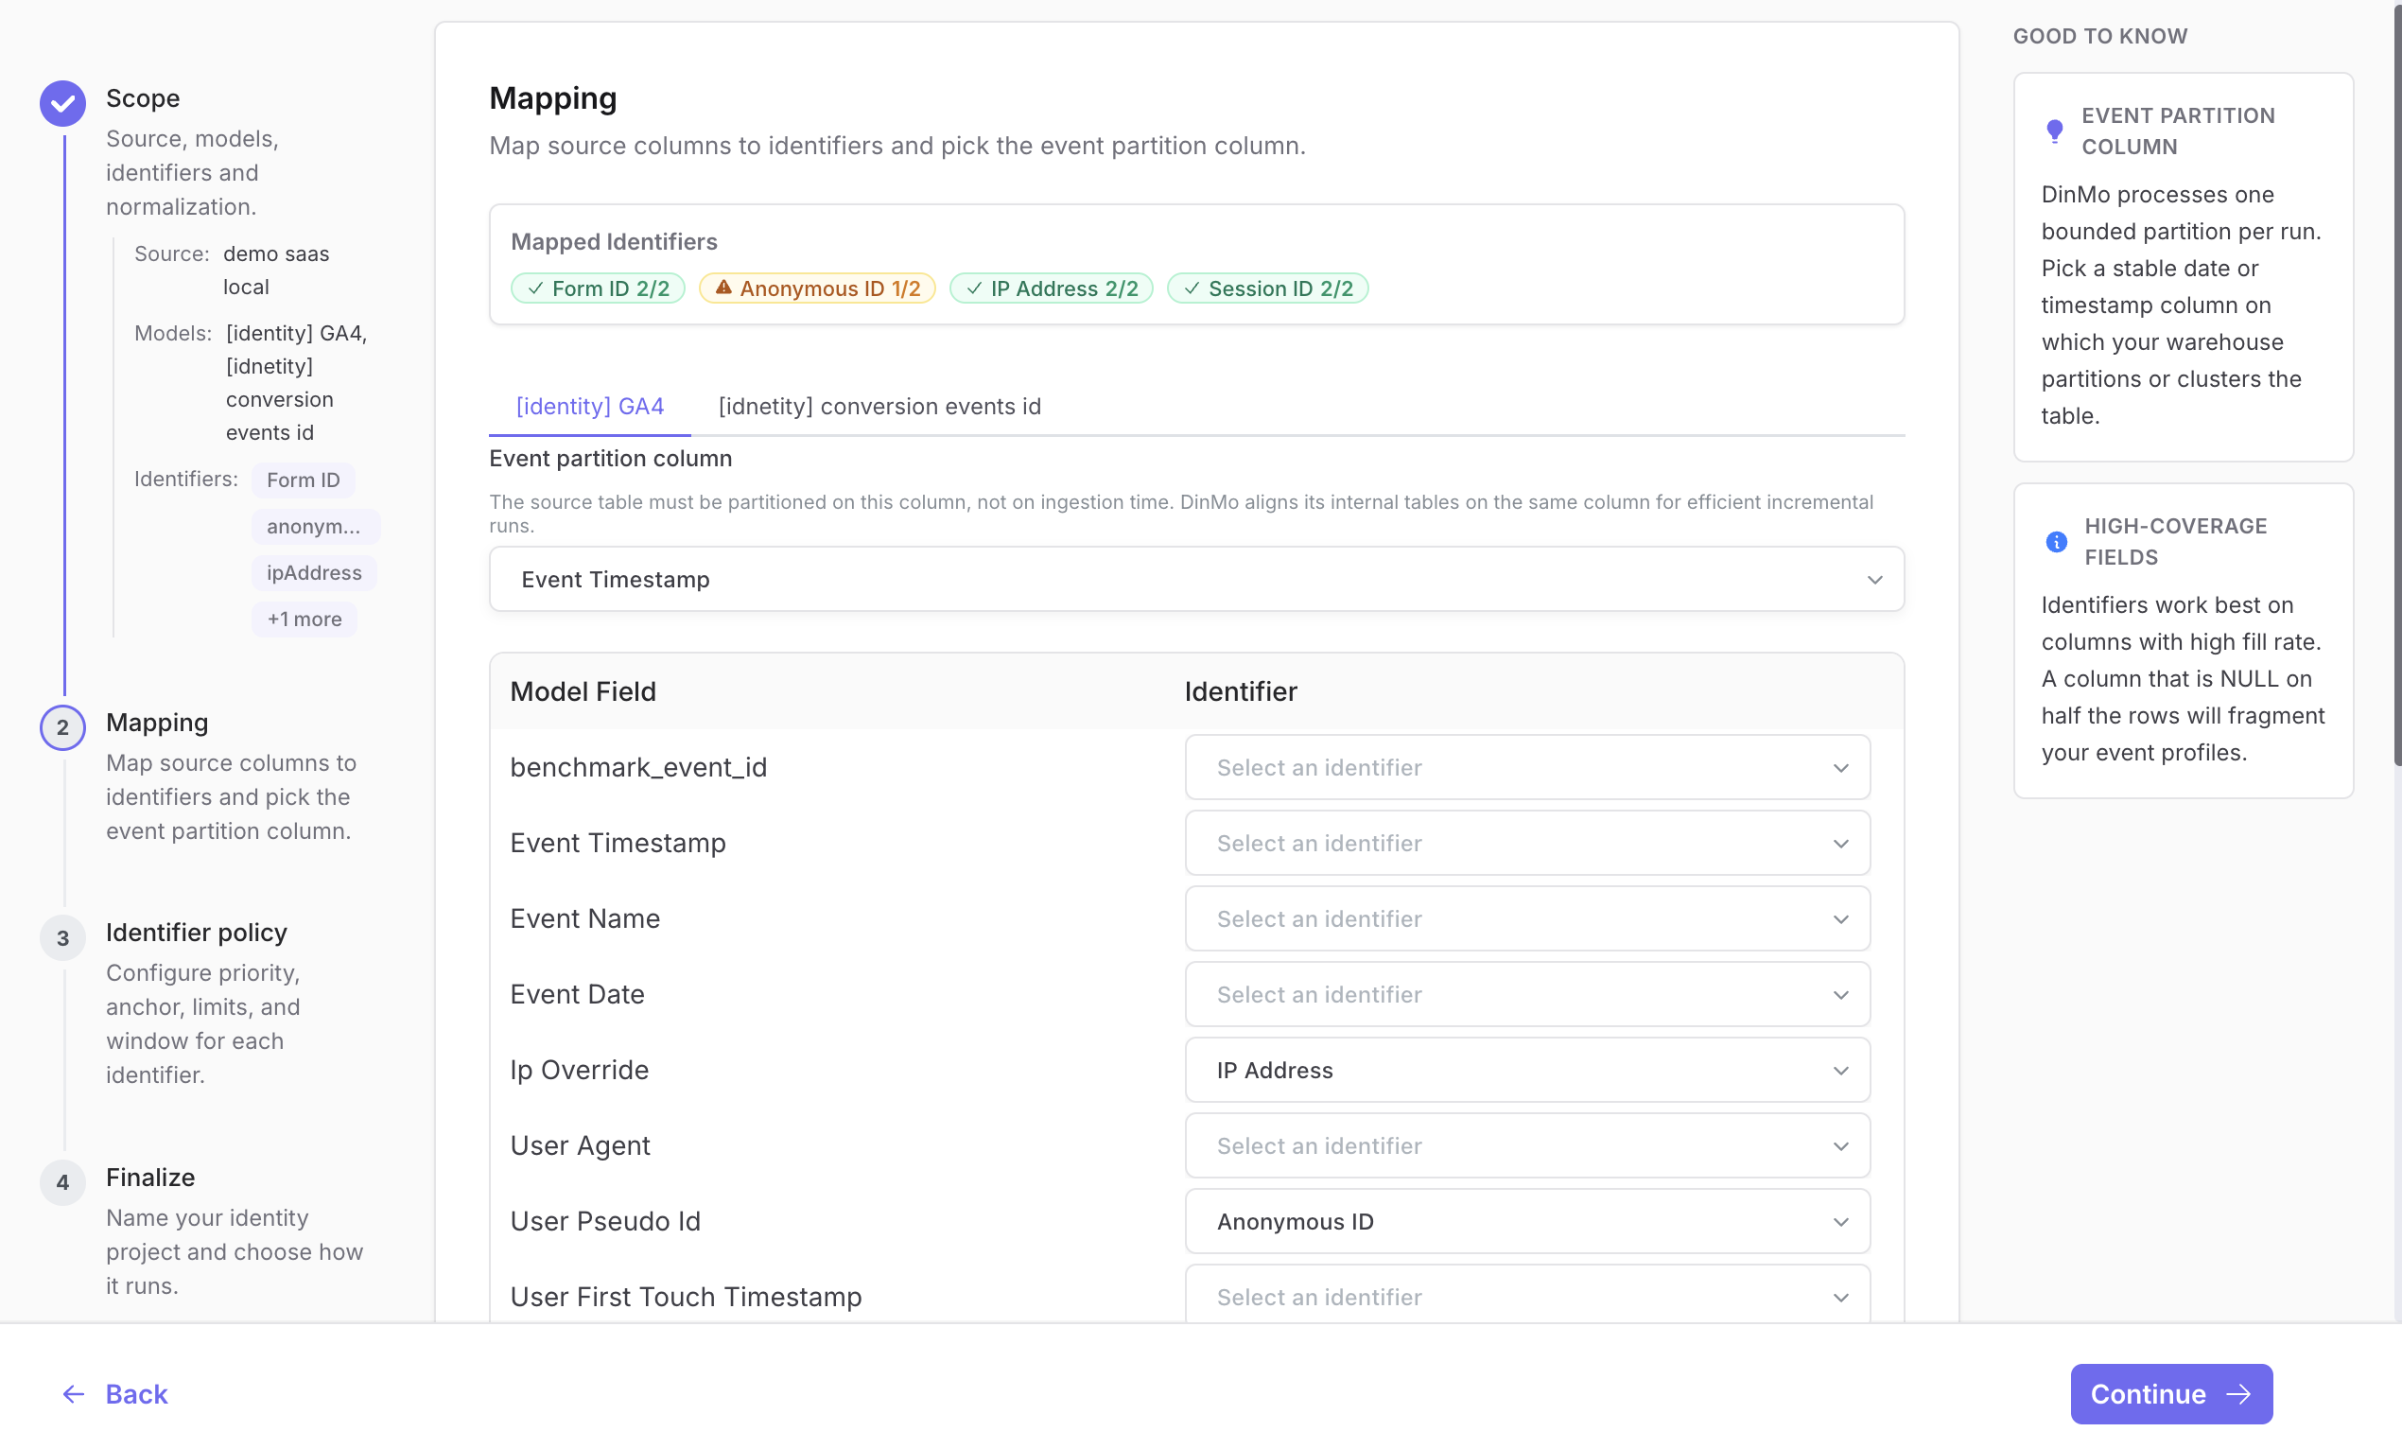Click the lightbulb icon beside Event Partition Column
This screenshot has width=2402, height=1449.
[2054, 131]
